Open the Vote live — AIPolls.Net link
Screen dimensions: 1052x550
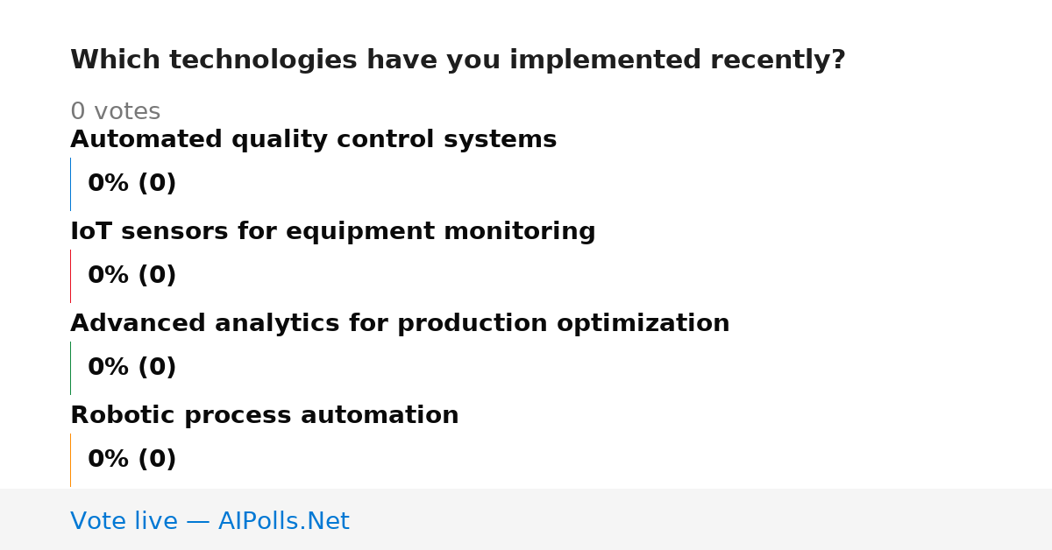pos(210,521)
